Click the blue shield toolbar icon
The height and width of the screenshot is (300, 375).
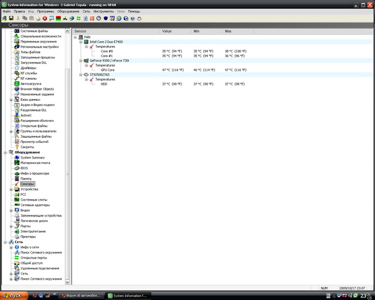pyautogui.click(x=105, y=18)
